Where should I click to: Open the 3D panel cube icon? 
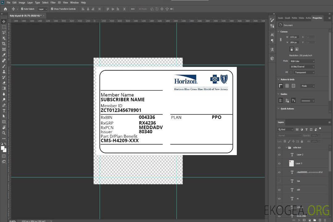[272, 58]
